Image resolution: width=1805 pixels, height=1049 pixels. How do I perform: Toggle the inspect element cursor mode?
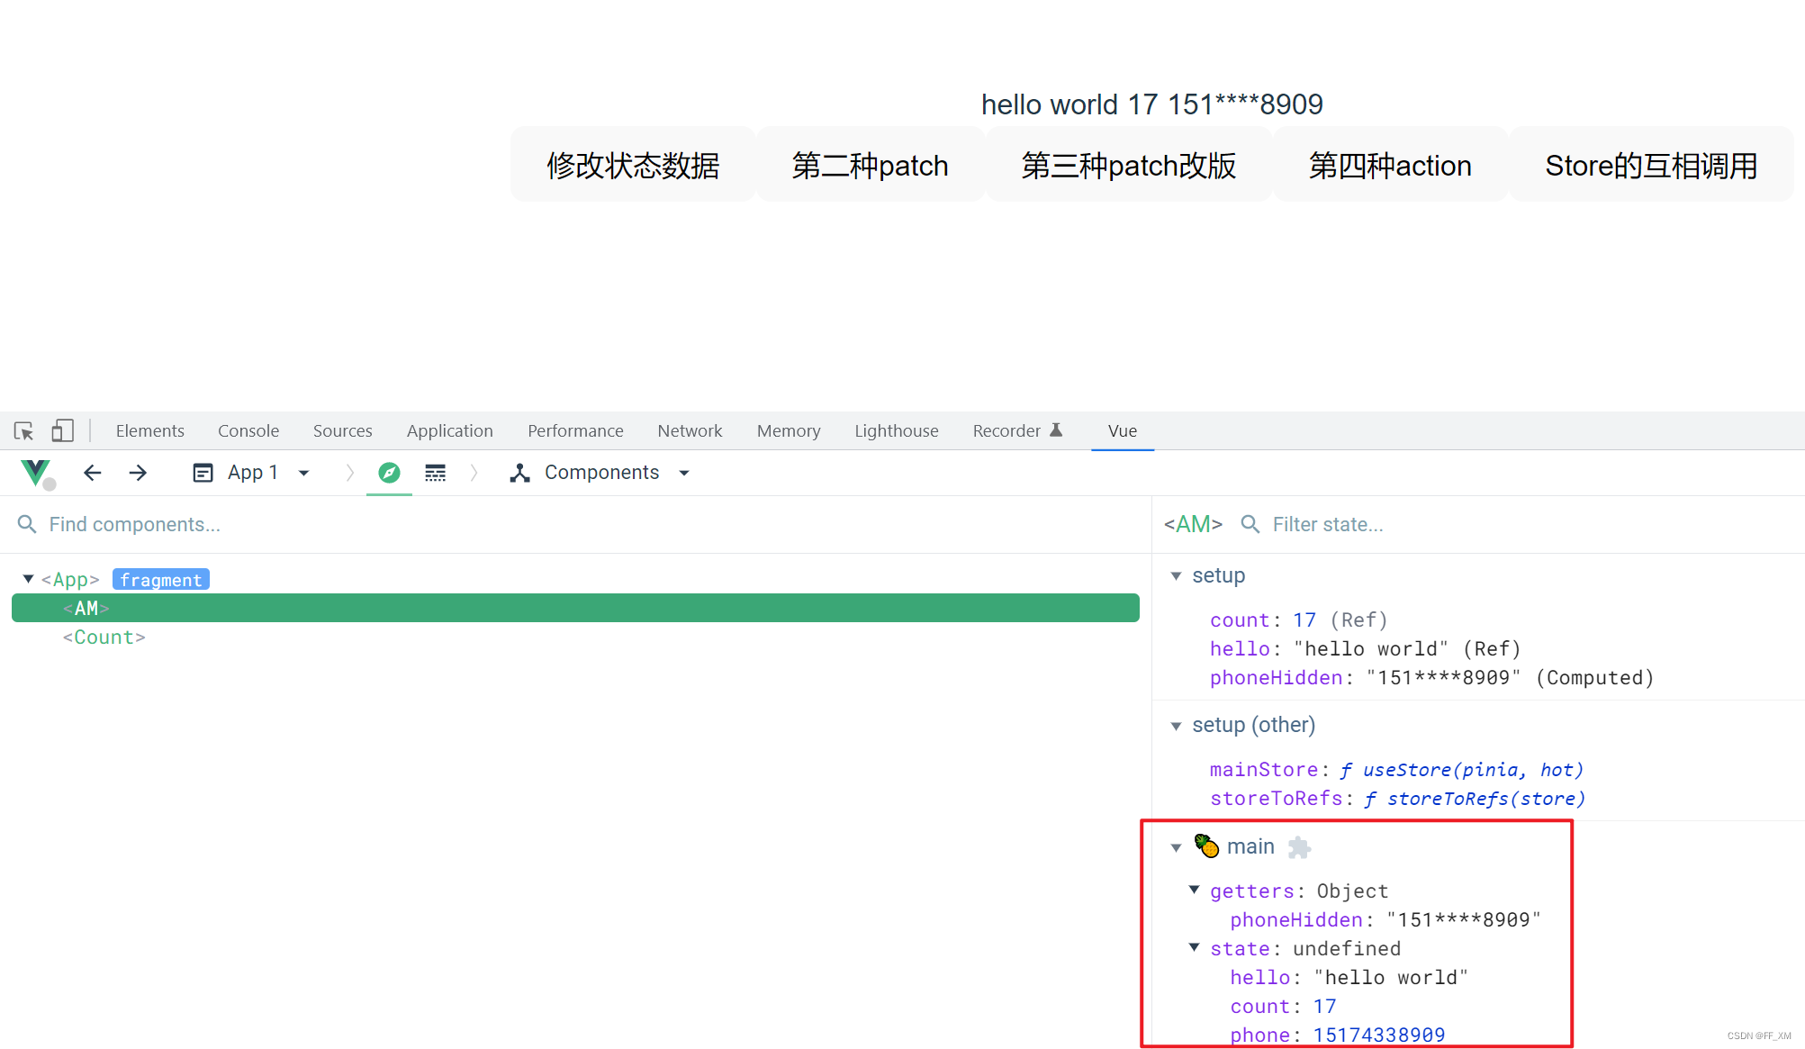click(23, 430)
